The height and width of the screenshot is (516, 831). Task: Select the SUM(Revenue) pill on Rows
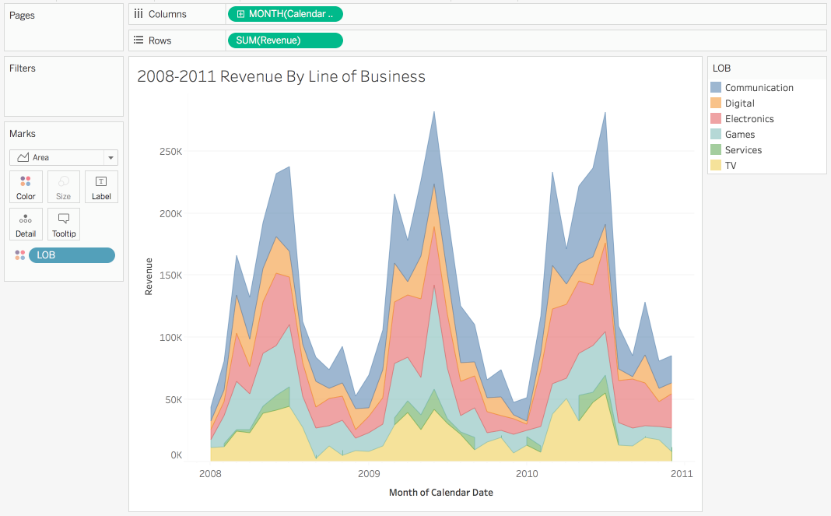click(x=286, y=40)
